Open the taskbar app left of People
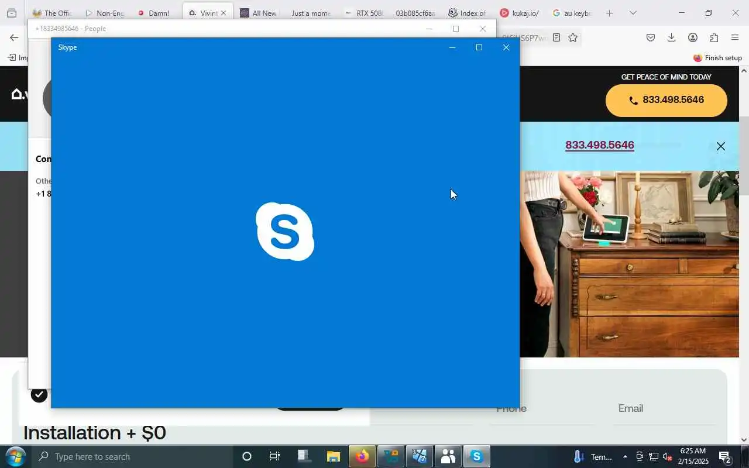749x468 pixels. click(420, 456)
